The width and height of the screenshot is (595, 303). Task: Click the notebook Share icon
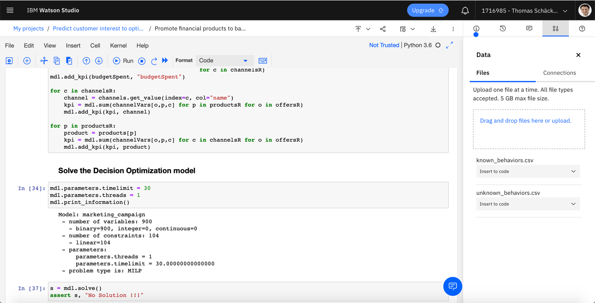click(x=383, y=28)
